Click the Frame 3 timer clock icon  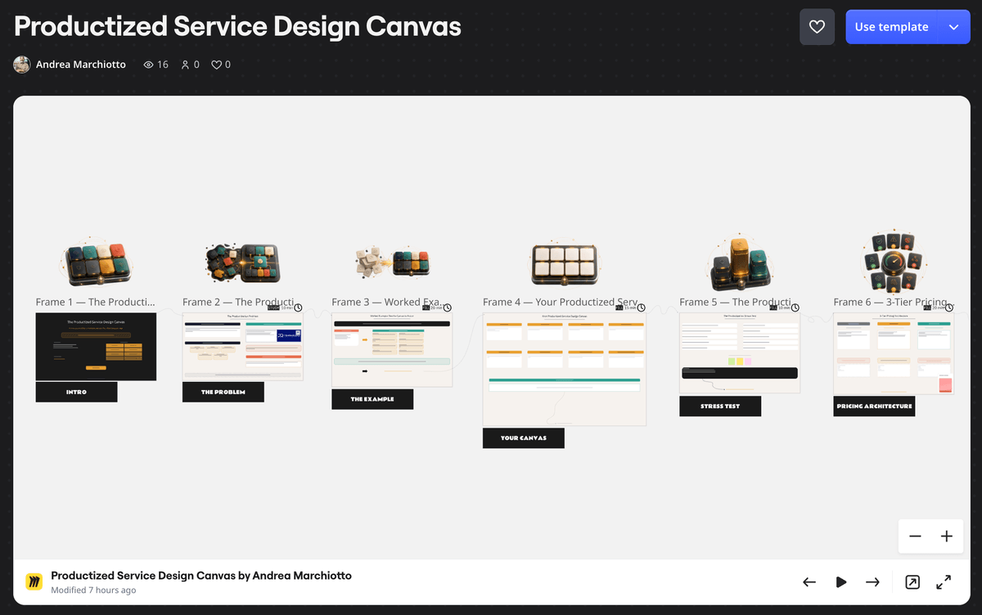click(x=448, y=308)
